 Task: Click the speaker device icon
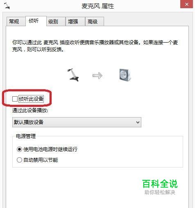pos(125,75)
